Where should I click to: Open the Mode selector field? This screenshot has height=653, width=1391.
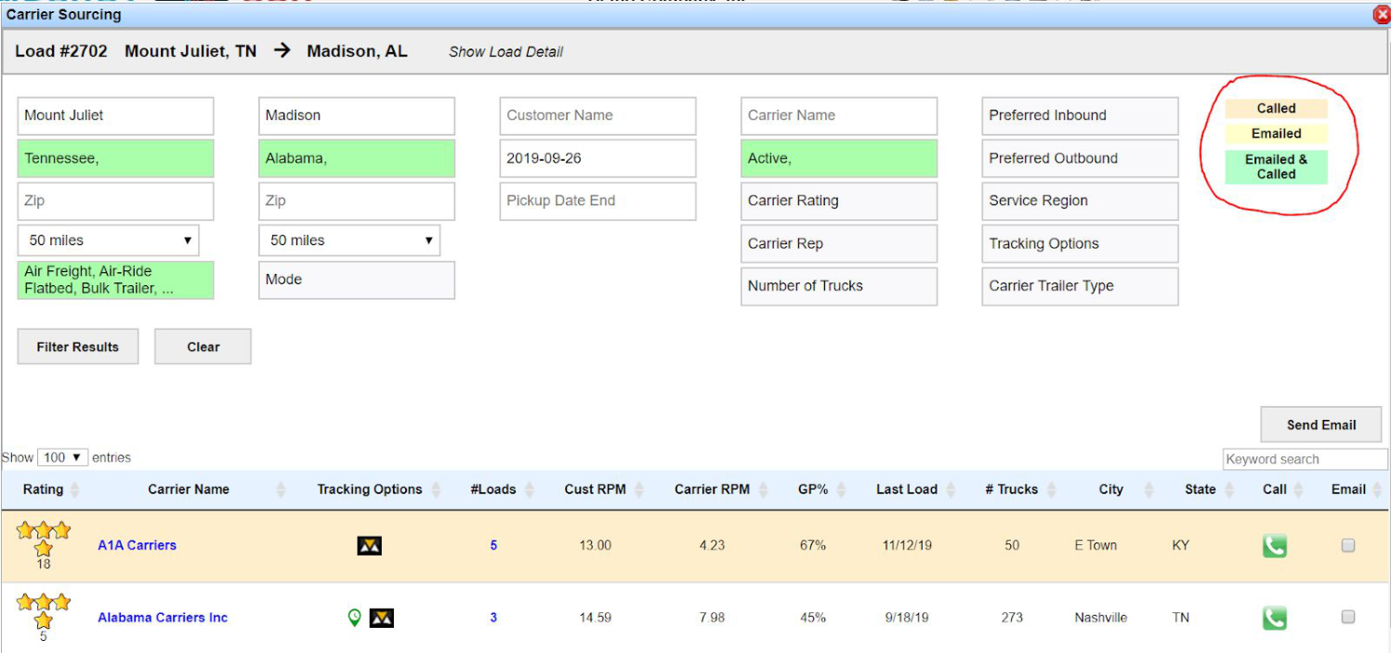click(357, 280)
